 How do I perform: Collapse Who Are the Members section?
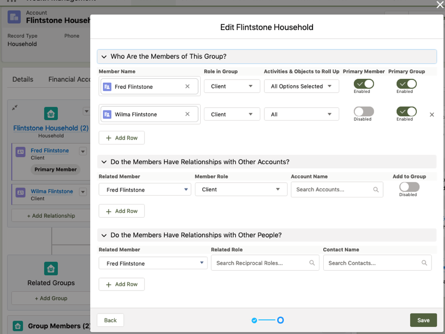tap(104, 57)
